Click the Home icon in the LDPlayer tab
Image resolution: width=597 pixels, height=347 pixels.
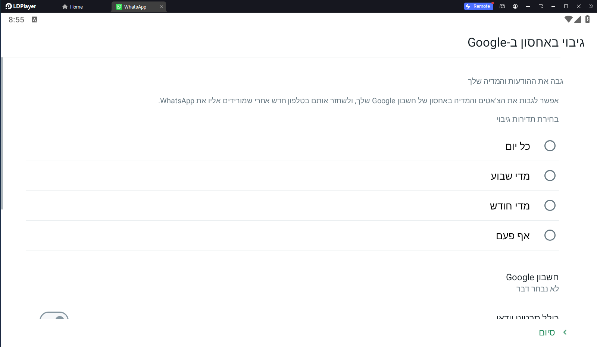(x=65, y=7)
